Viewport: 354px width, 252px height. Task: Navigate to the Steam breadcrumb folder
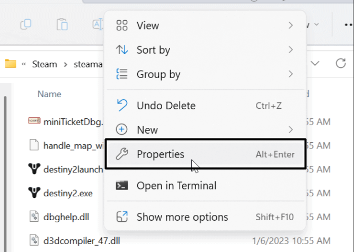click(x=45, y=65)
